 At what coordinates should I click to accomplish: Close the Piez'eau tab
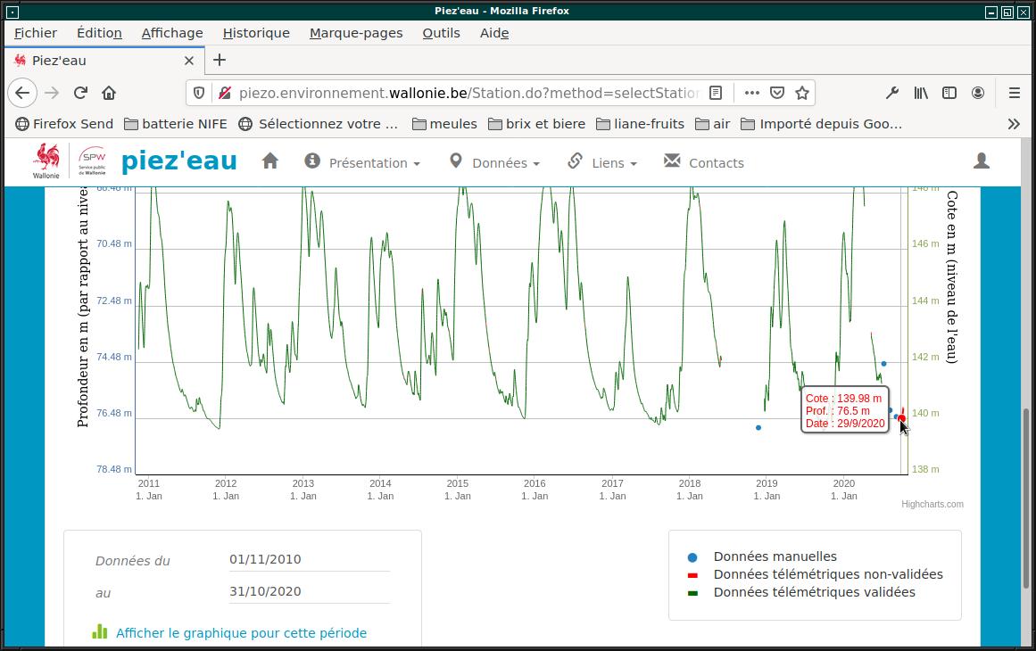[x=189, y=61]
